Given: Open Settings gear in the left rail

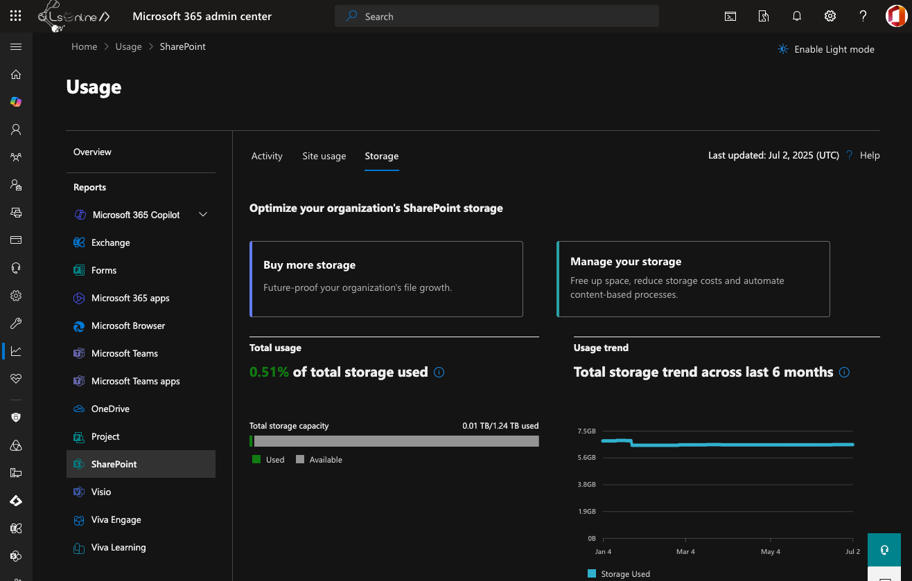Looking at the screenshot, I should [16, 296].
